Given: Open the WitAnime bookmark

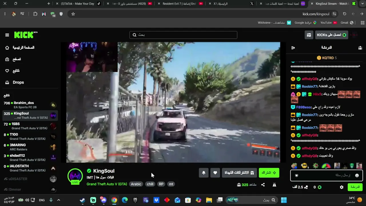Looking at the screenshot, I should point(274,23).
